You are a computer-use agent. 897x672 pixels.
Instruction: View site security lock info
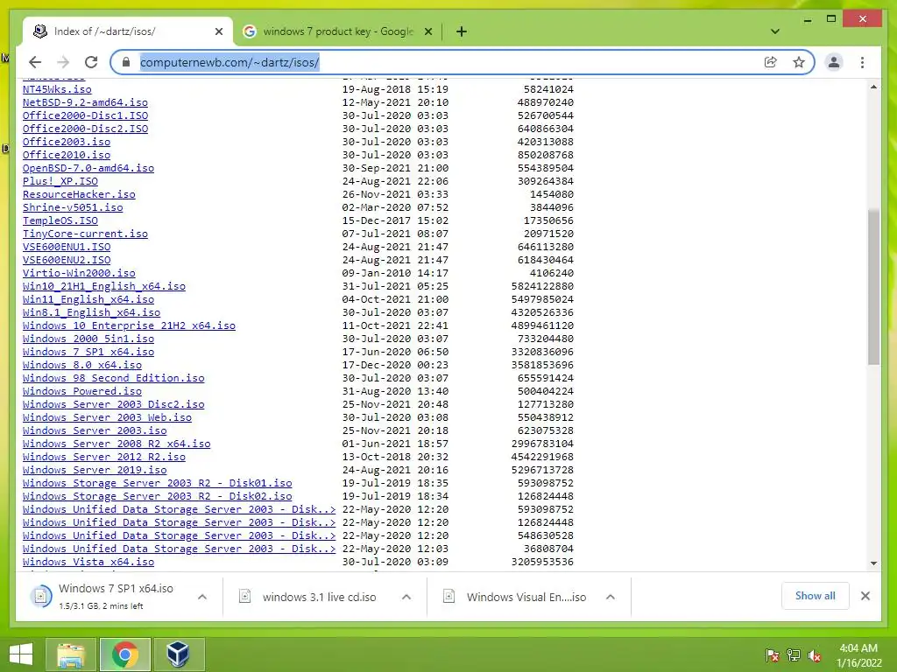126,62
